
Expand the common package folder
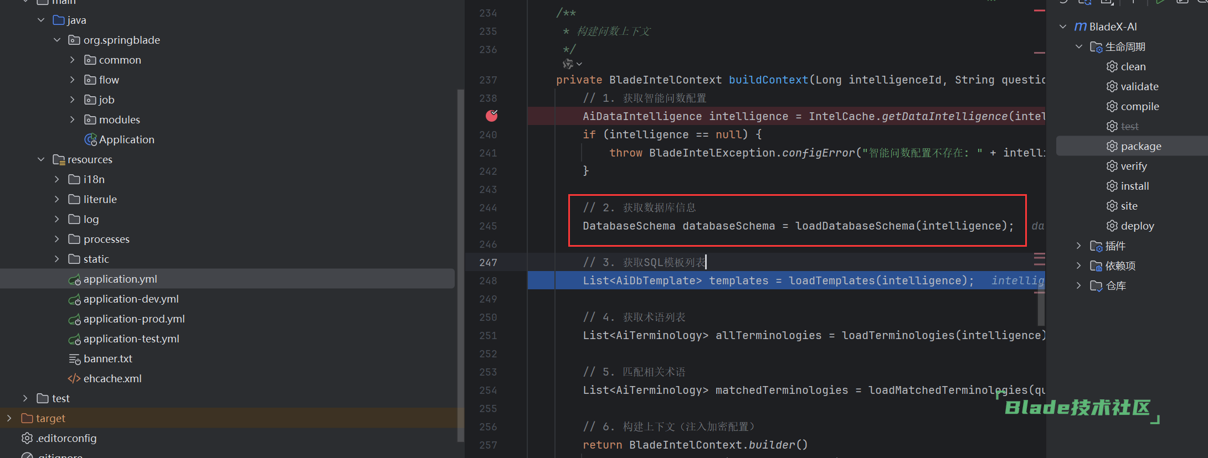72,60
